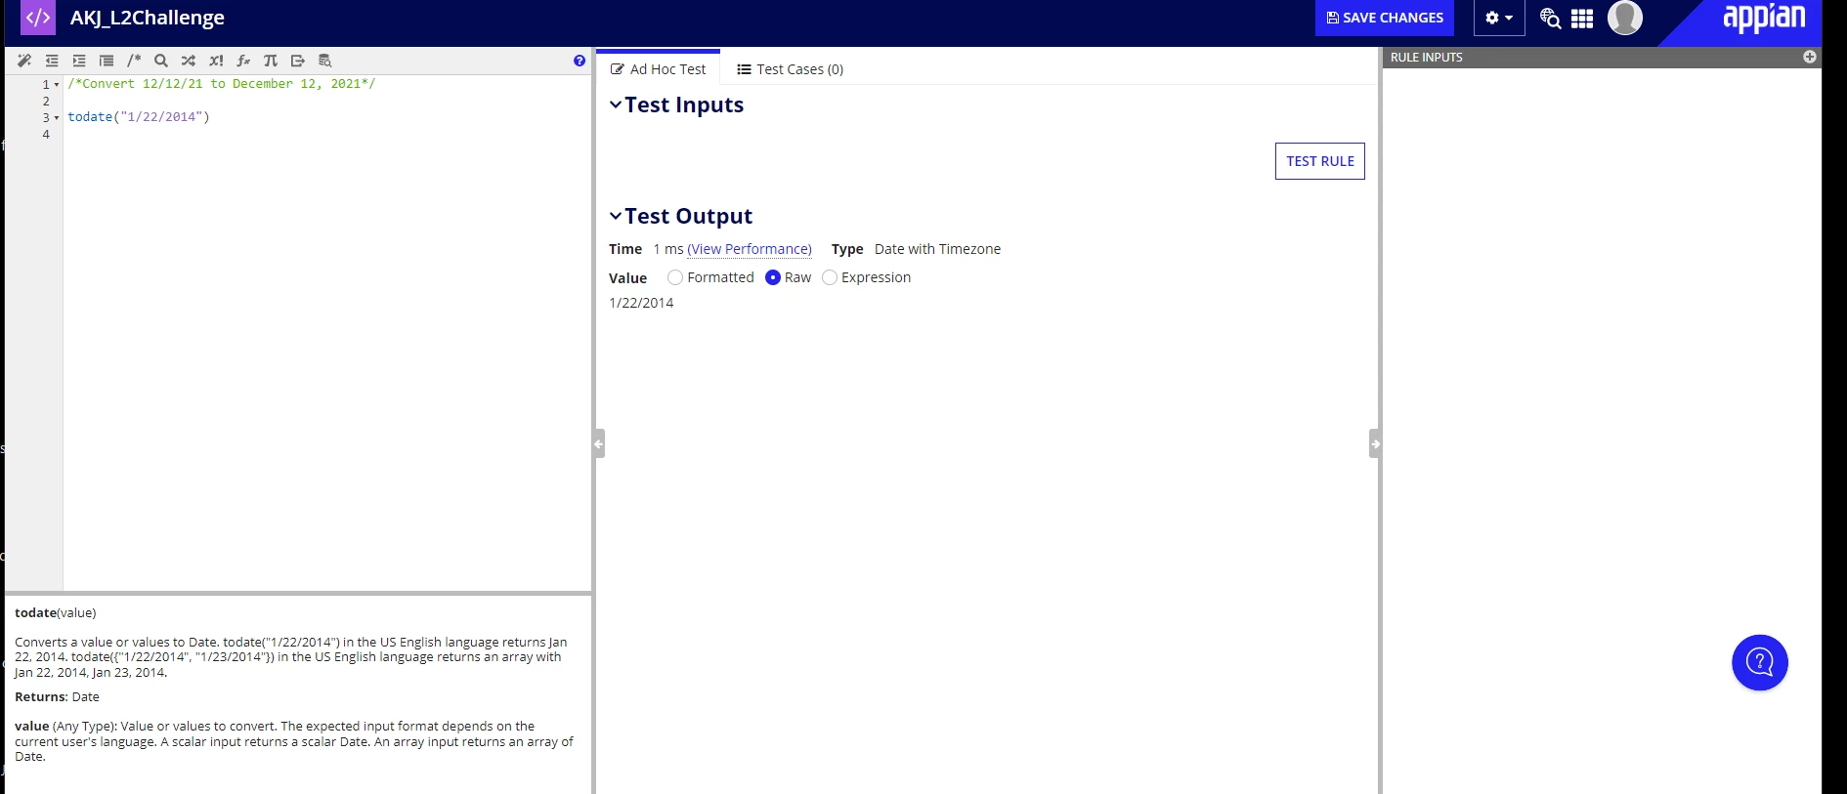Viewport: 1847px width, 794px height.
Task: Open editor help question mark icon
Action: click(x=580, y=61)
